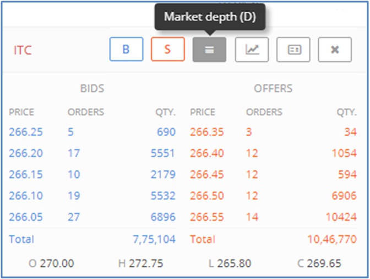Screen dimensions: 370x279
Task: Click bid price 266.25
Action: [x=25, y=132]
